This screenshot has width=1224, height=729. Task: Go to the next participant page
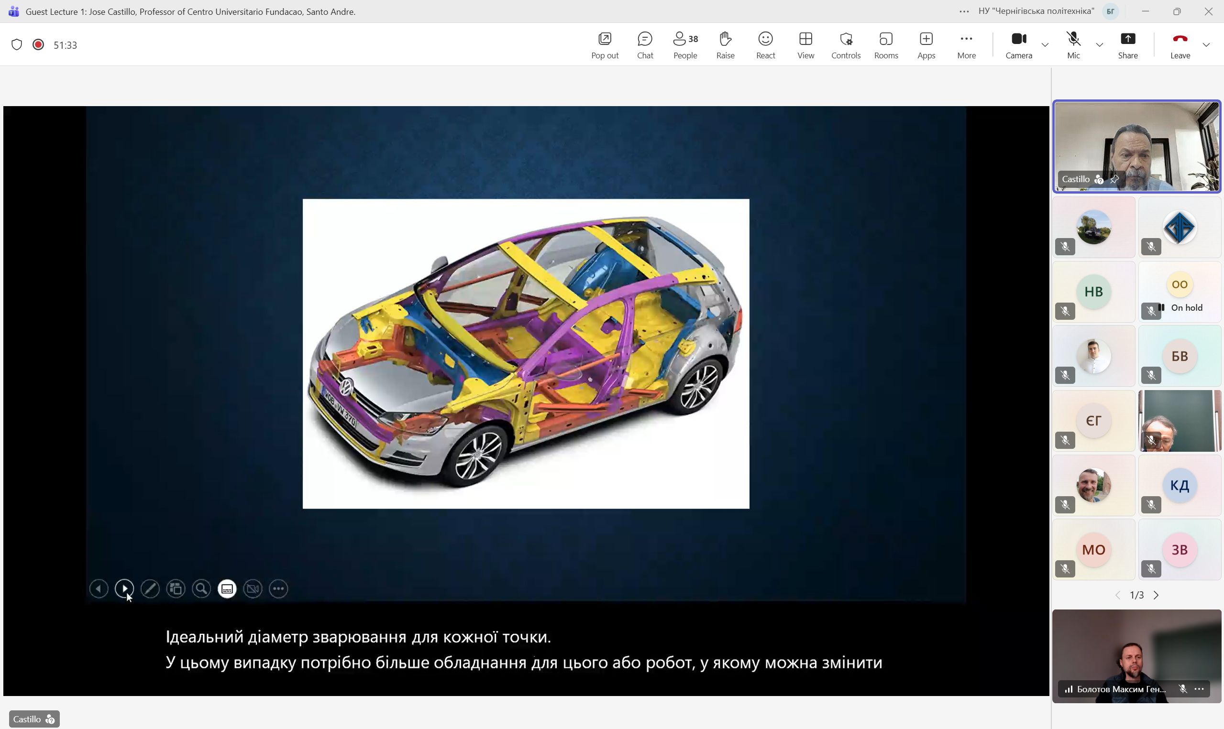(x=1156, y=595)
